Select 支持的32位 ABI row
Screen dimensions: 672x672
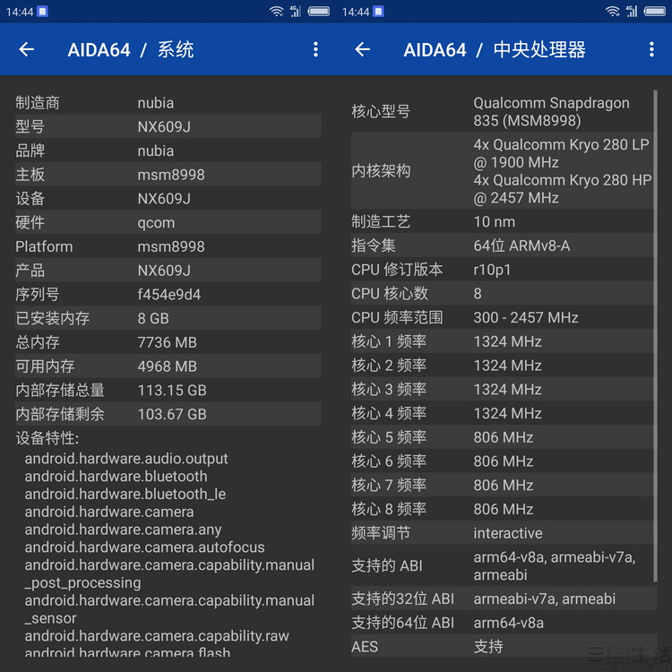(504, 599)
